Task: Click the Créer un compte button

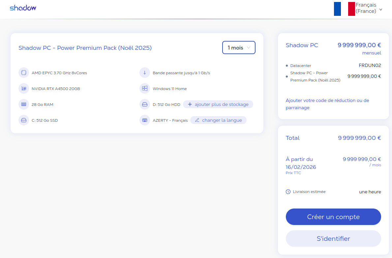Action: pos(333,217)
